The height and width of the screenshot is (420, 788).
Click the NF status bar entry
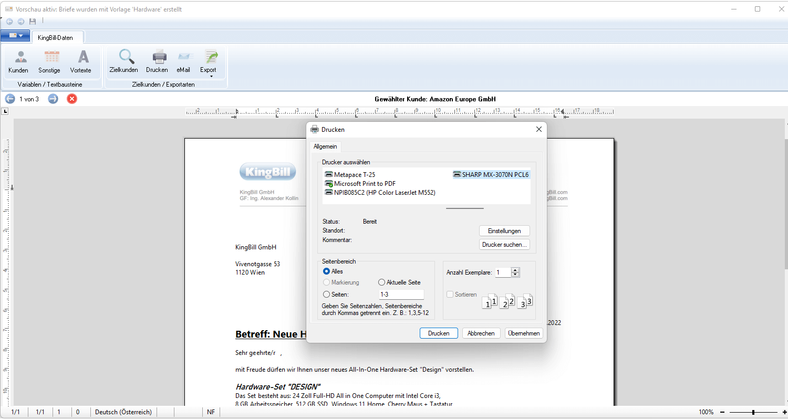tap(211, 412)
